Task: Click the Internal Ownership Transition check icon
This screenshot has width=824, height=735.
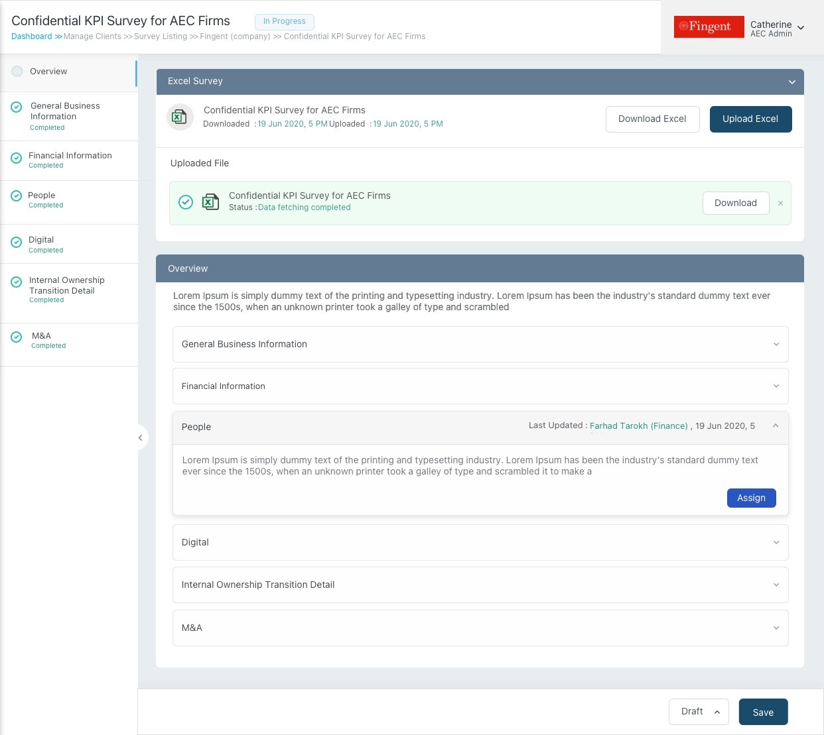Action: click(17, 282)
